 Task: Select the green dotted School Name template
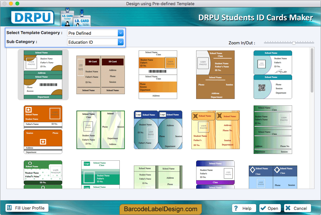point(43,175)
